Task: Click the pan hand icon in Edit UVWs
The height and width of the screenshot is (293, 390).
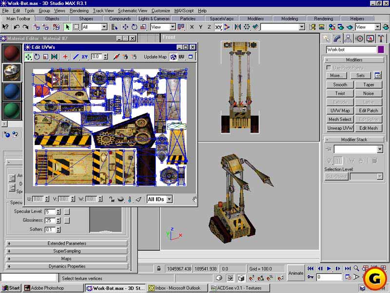Action: (194, 199)
